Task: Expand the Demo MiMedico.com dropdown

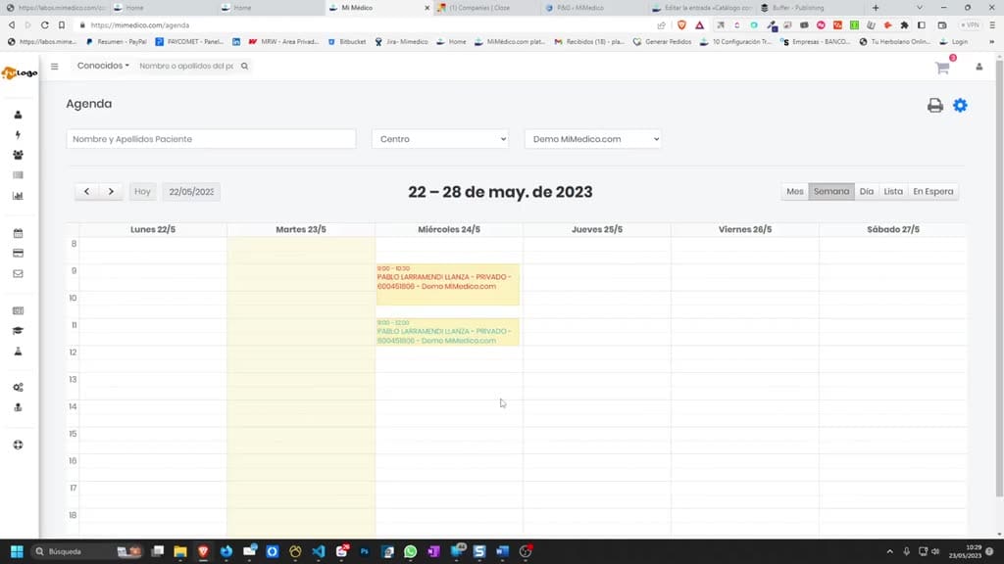Action: tap(593, 139)
